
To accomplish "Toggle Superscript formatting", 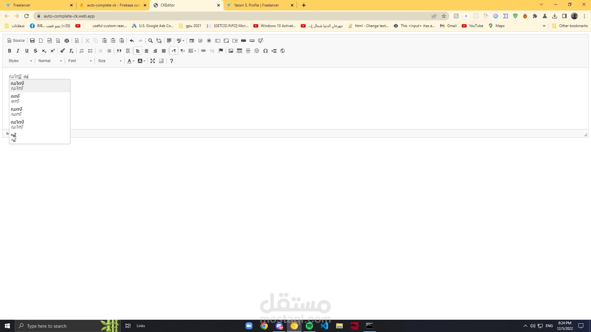I will click(53, 51).
